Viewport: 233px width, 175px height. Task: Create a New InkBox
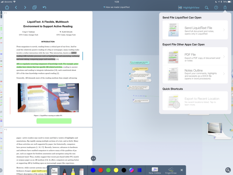[154, 170]
